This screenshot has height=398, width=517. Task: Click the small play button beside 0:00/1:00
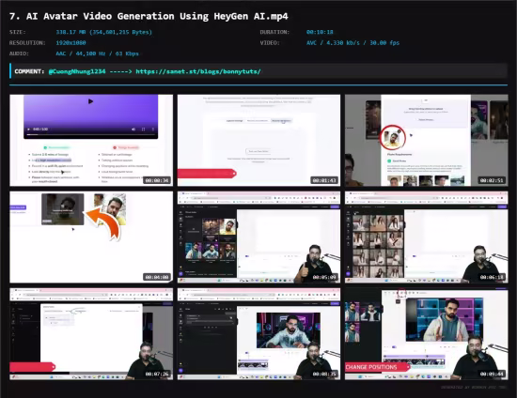pyautogui.click(x=29, y=130)
